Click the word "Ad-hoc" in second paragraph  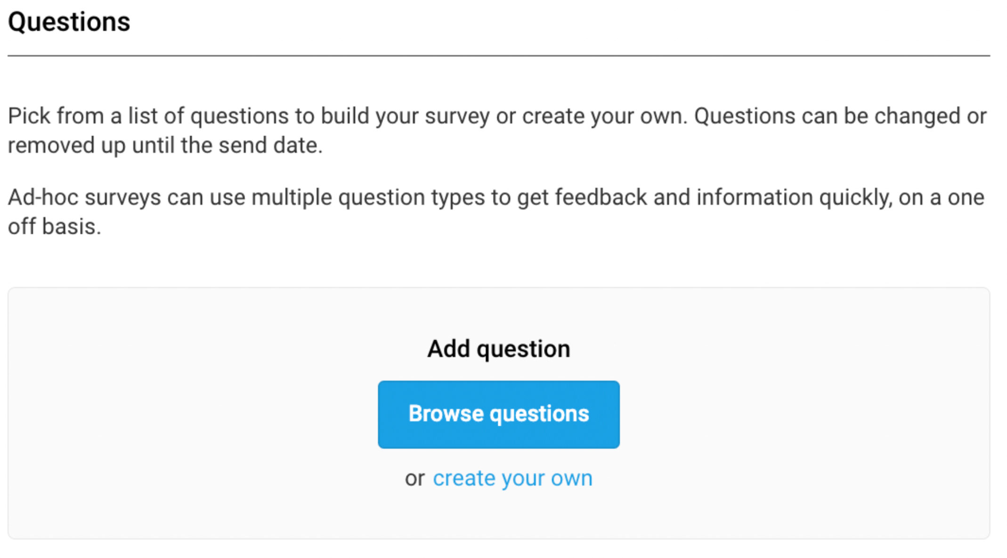(x=43, y=197)
